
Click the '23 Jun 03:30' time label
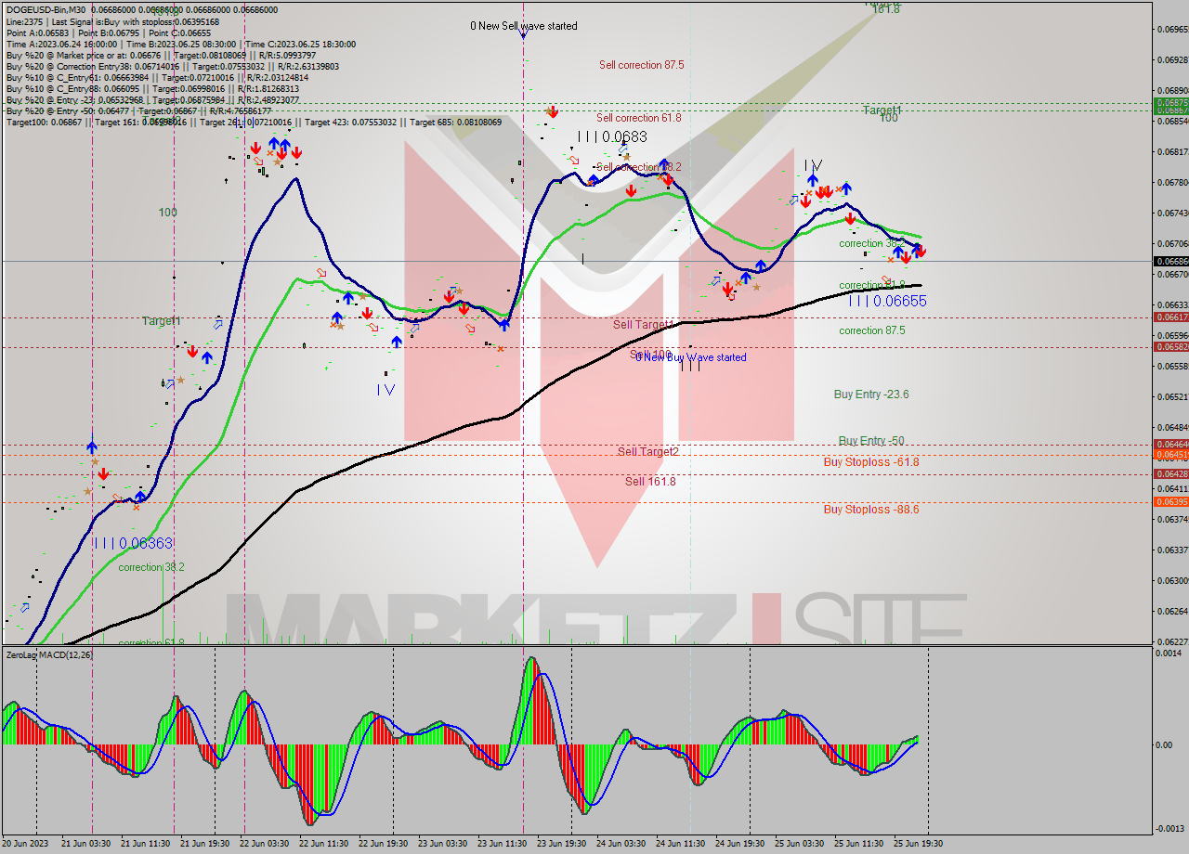click(x=442, y=844)
